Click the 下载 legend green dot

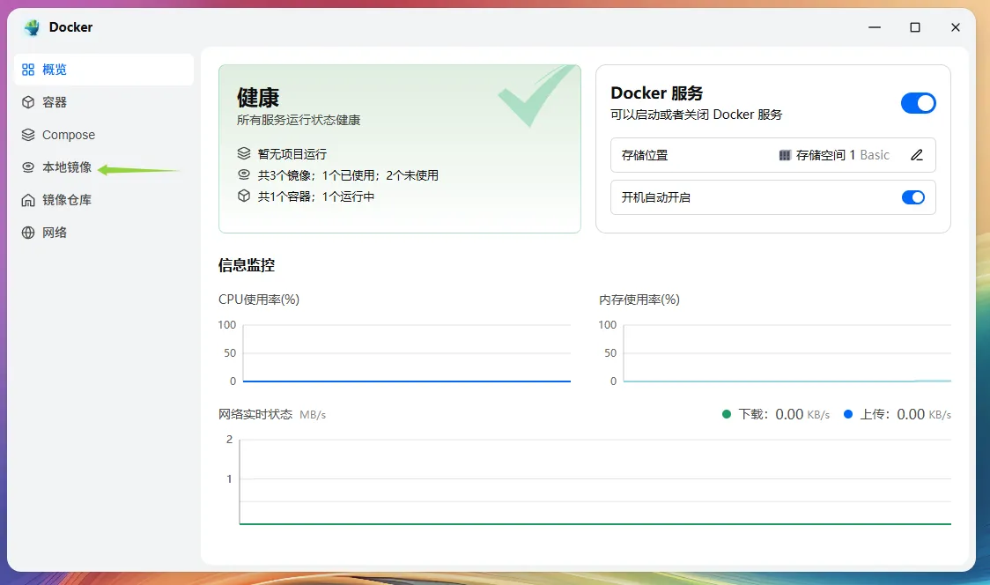pos(727,414)
